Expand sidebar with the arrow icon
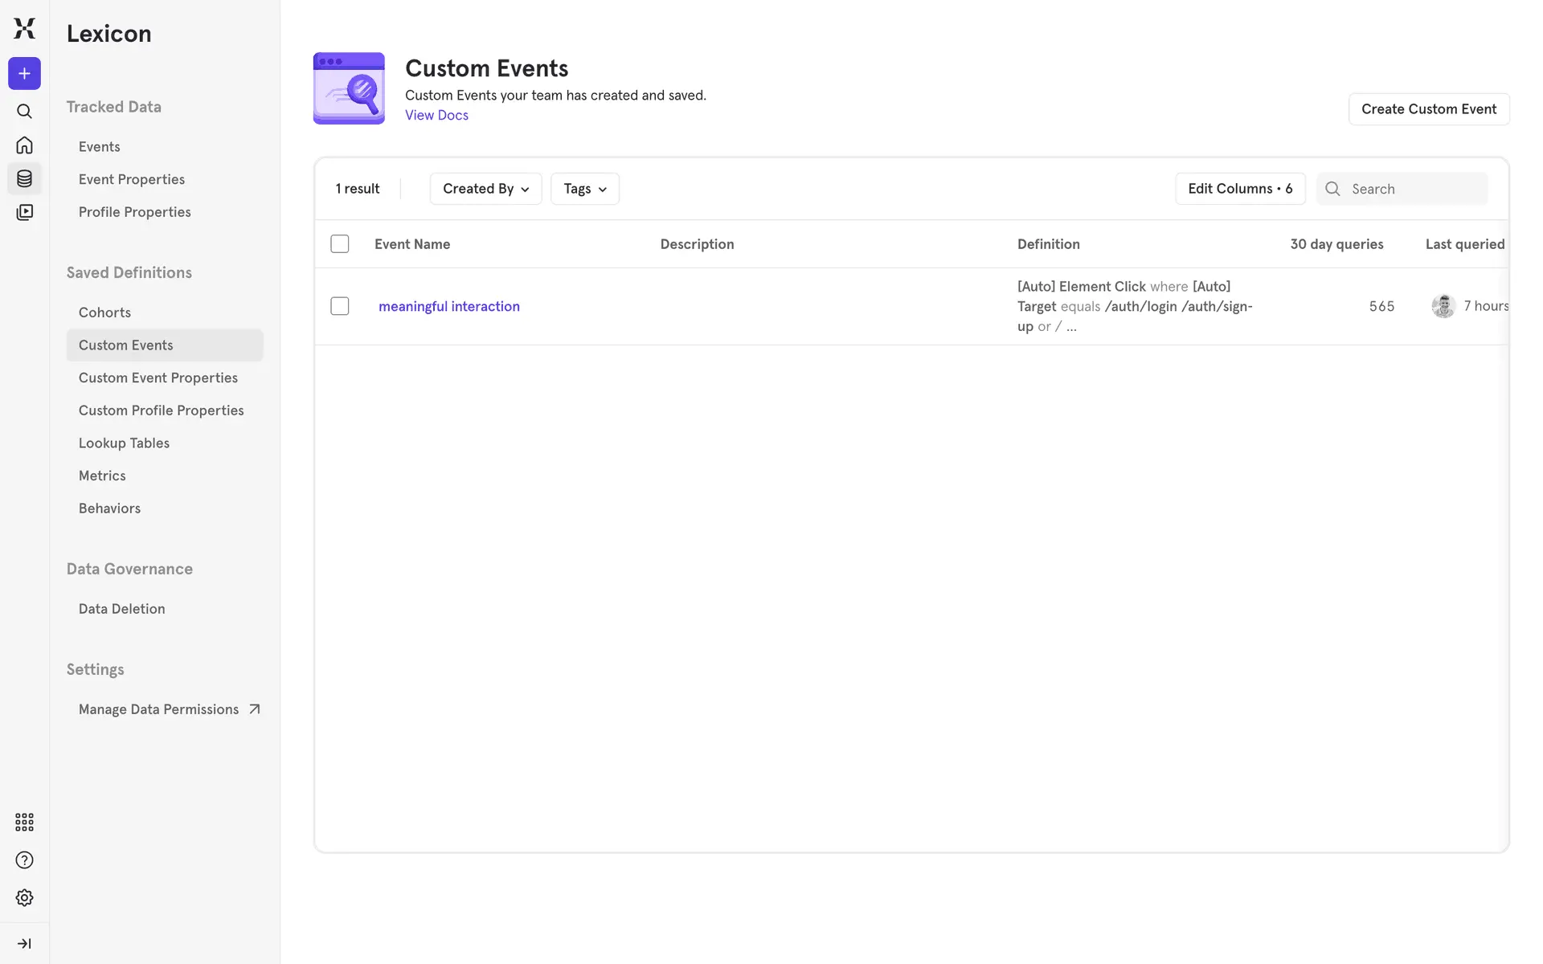This screenshot has height=964, width=1543. [24, 943]
